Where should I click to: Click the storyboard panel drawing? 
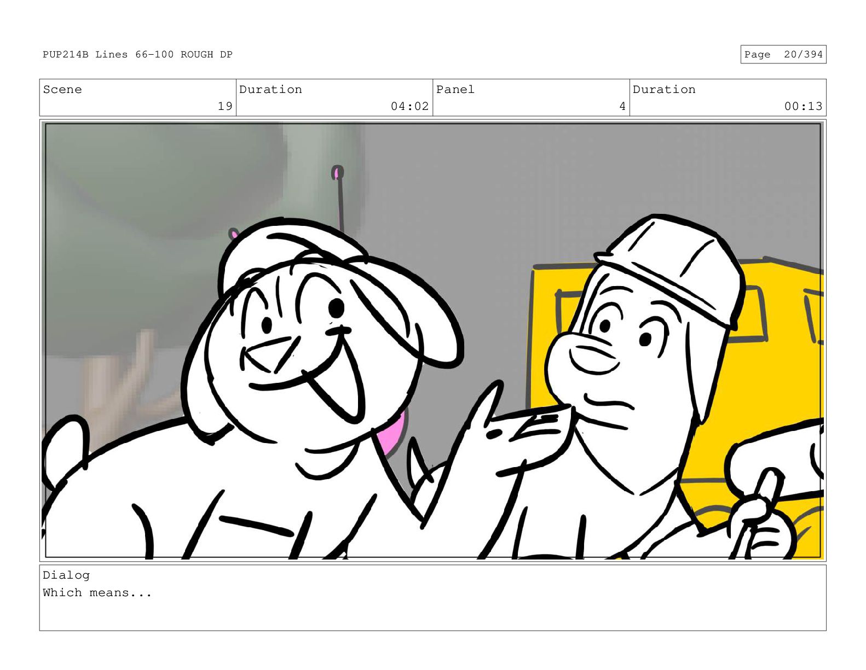432,340
